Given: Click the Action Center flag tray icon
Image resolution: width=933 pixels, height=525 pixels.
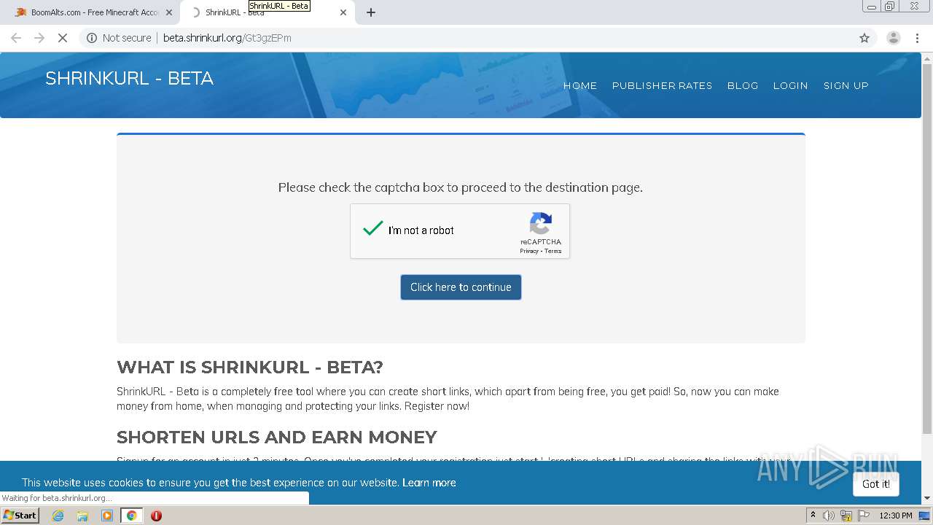Looking at the screenshot, I should pos(864,516).
